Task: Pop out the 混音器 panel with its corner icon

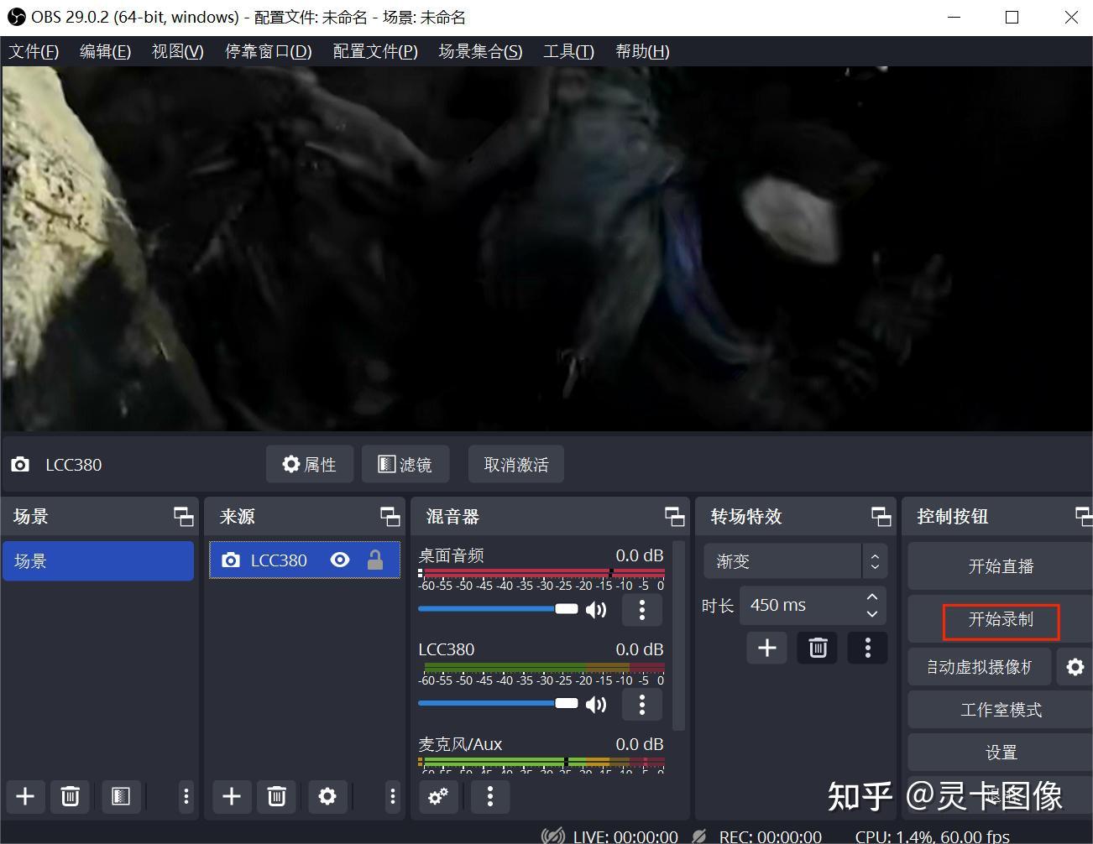Action: click(x=674, y=517)
